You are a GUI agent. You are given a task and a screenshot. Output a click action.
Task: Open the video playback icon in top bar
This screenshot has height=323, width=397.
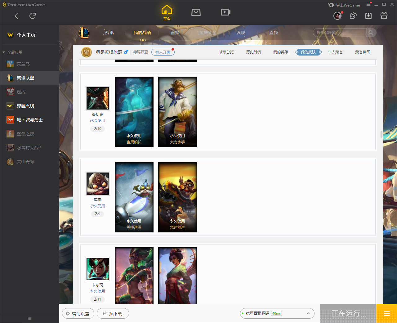click(x=225, y=12)
